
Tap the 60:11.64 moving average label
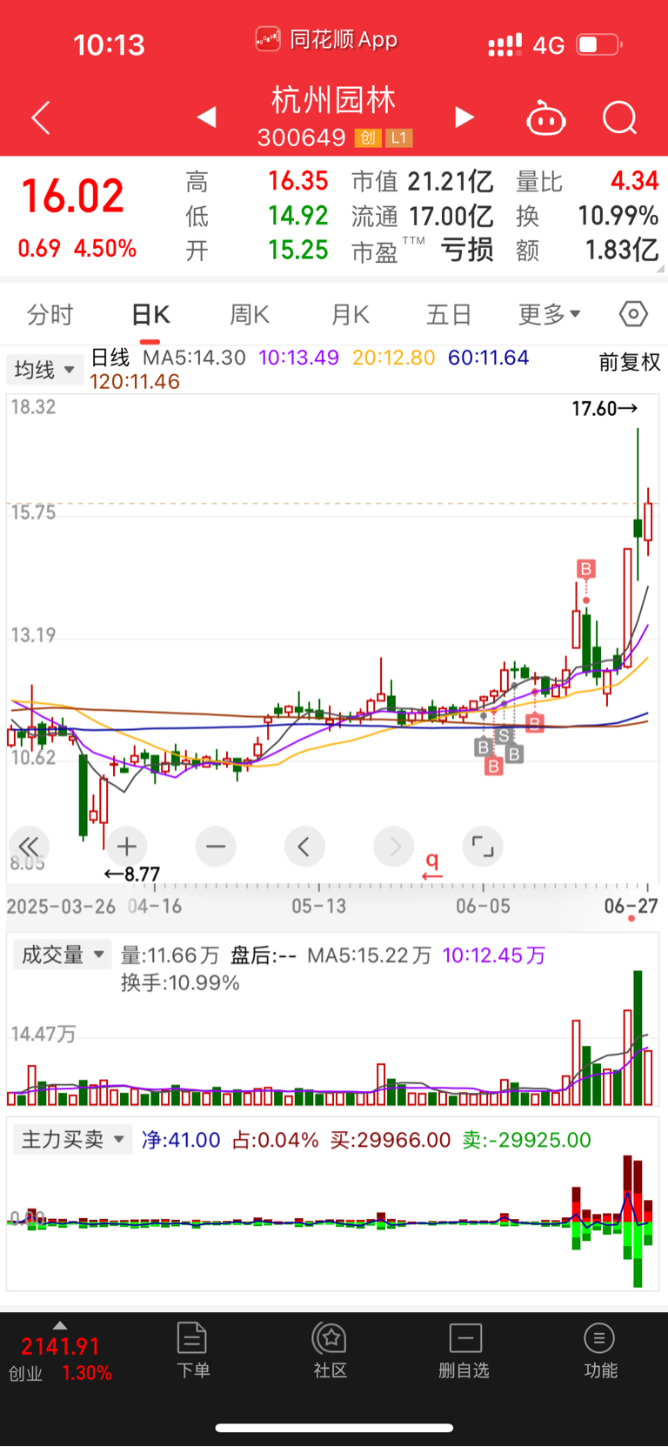[x=488, y=358]
